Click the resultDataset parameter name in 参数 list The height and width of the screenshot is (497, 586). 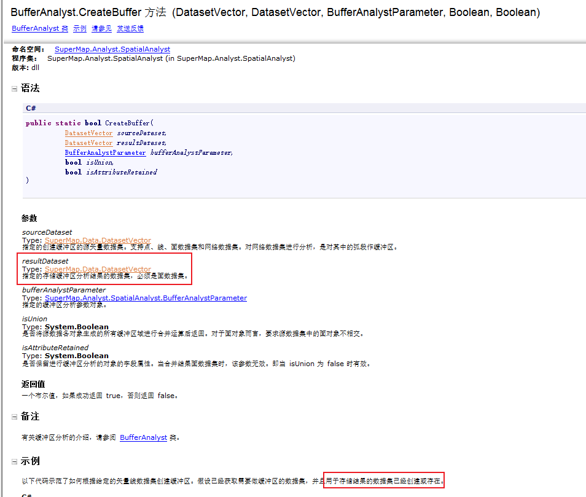click(x=45, y=261)
